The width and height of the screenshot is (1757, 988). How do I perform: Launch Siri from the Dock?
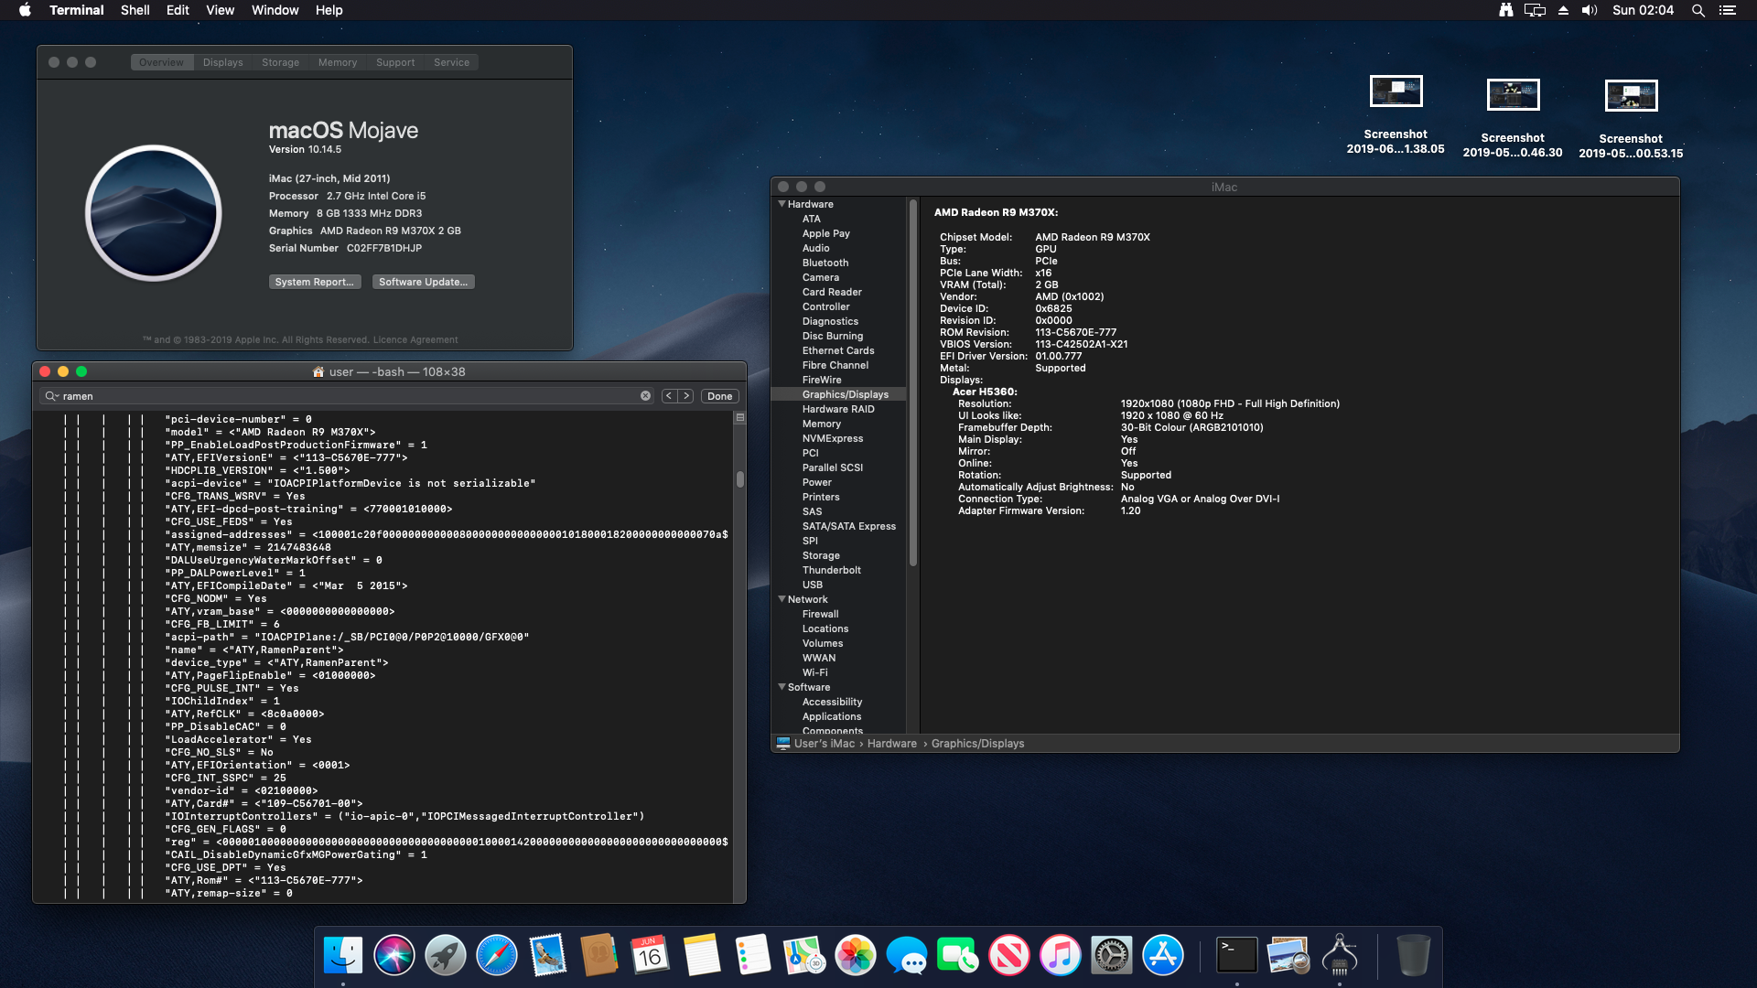click(394, 956)
